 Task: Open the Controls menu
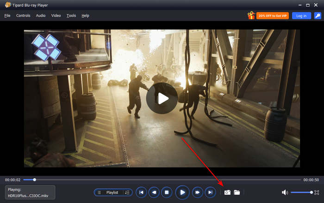[x=23, y=16]
